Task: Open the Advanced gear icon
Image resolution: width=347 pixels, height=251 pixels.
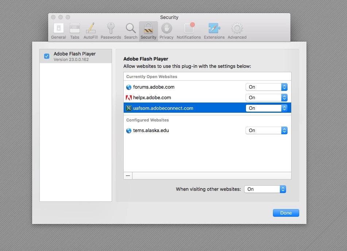Action: 237,28
